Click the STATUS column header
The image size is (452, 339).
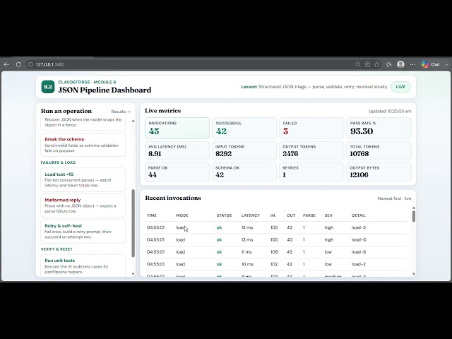click(x=224, y=215)
